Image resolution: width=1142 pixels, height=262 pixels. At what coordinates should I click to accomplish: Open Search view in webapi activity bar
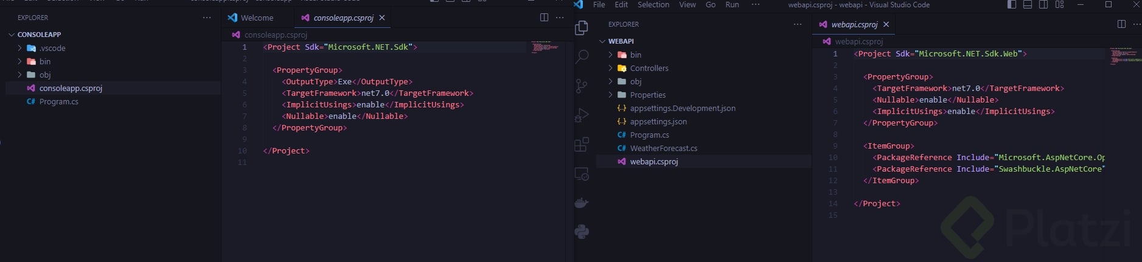click(x=582, y=57)
